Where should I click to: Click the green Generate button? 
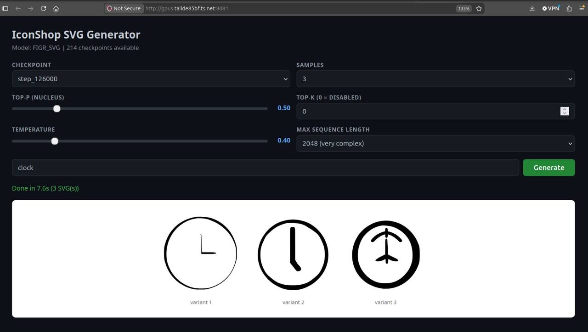click(x=549, y=168)
